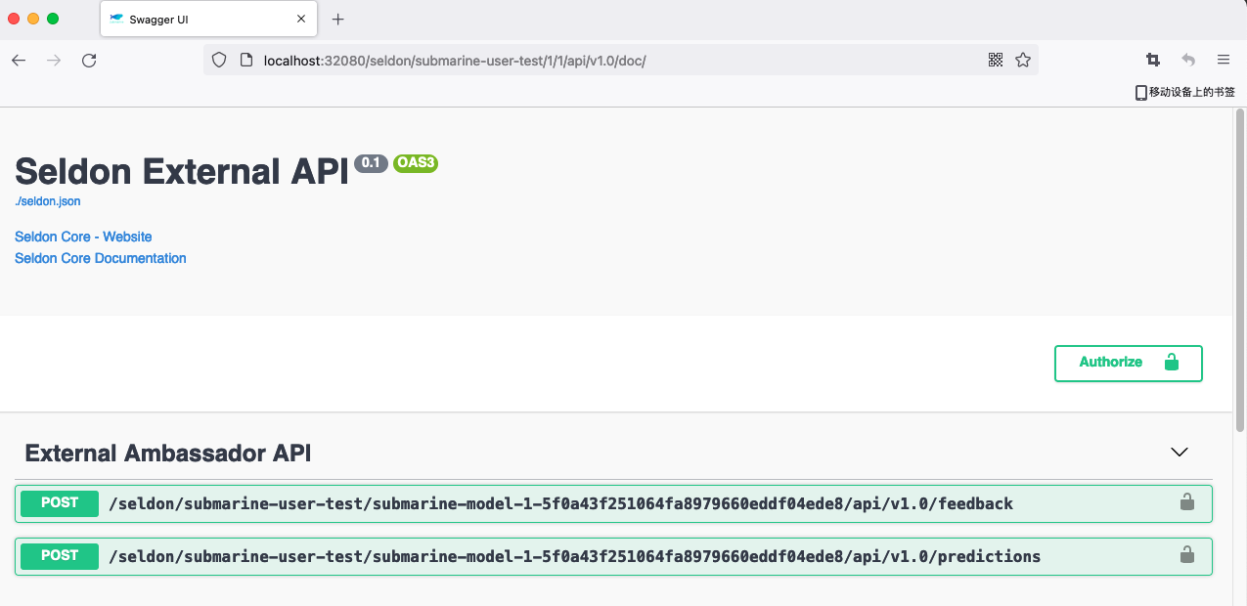Open Seldon Core - Website link
1247x606 pixels.
[83, 237]
